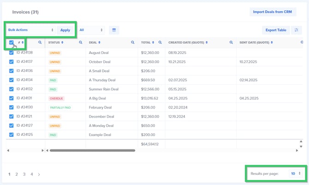Click search icon in ID number column
The height and width of the screenshot is (185, 309).
click(40, 42)
